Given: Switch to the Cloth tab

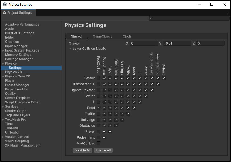Looking at the screenshot, I should click(127, 36).
